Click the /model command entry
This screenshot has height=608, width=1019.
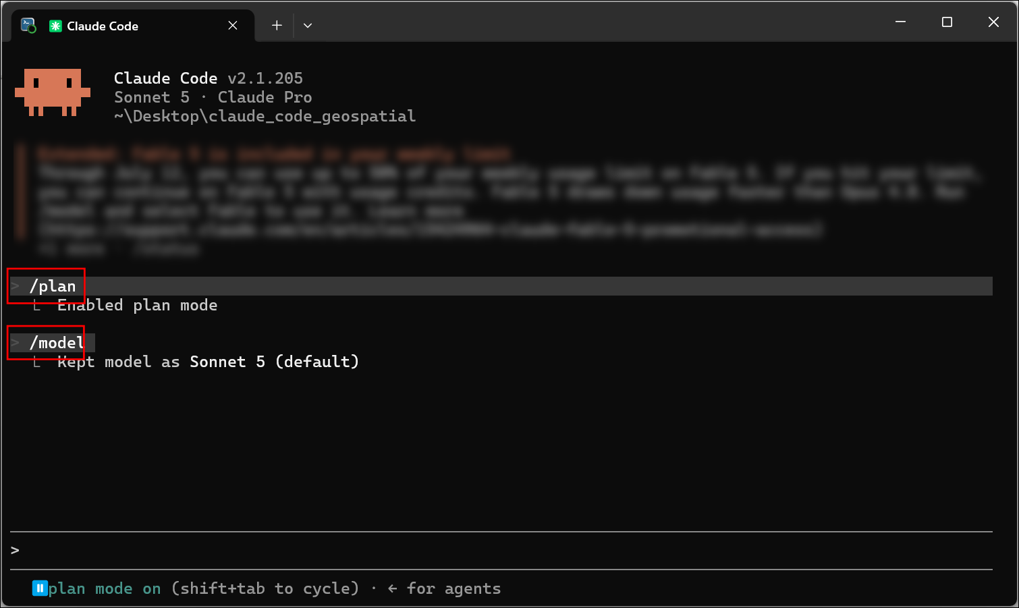click(57, 343)
